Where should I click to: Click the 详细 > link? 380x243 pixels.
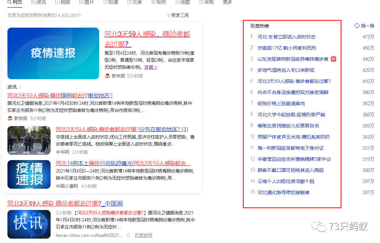(x=150, y=67)
